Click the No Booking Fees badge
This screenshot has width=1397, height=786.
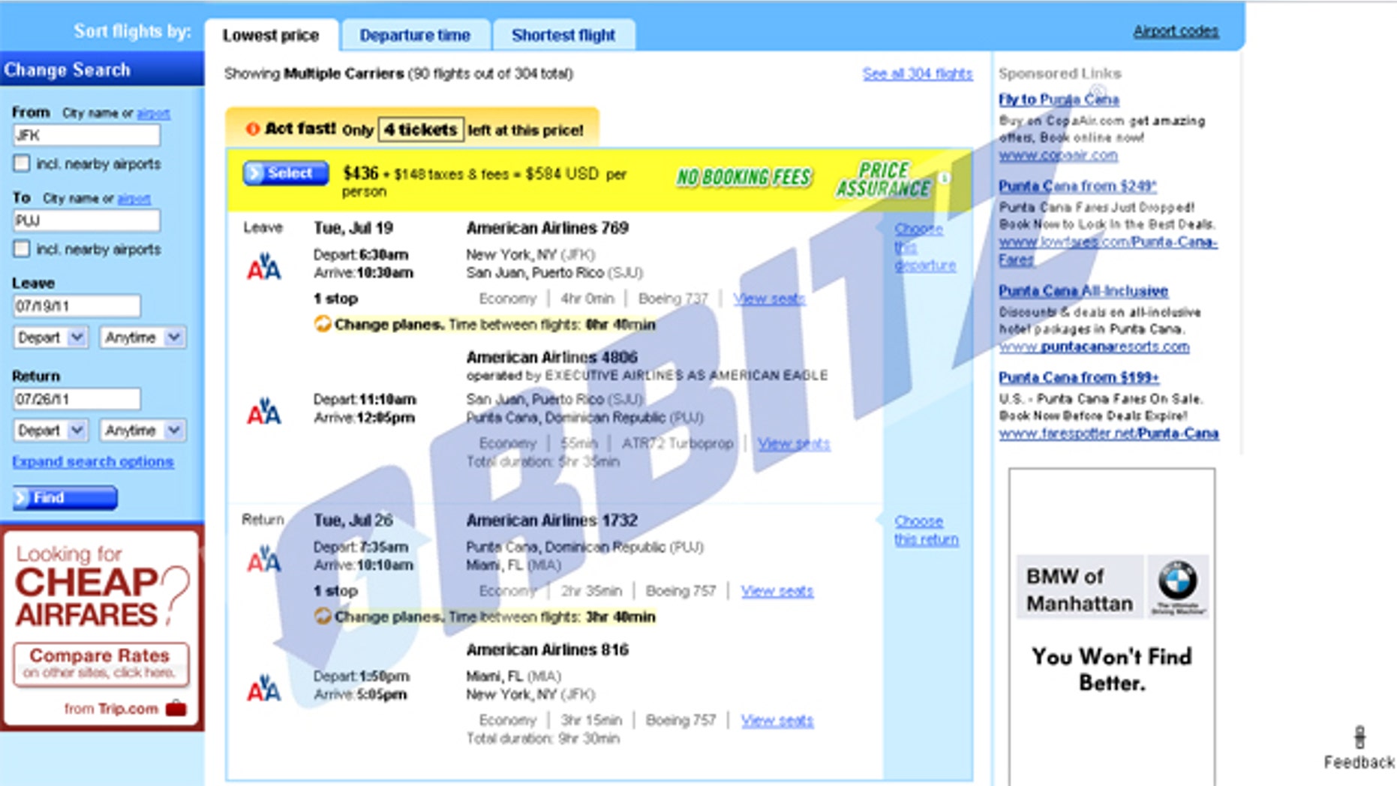[x=744, y=177]
